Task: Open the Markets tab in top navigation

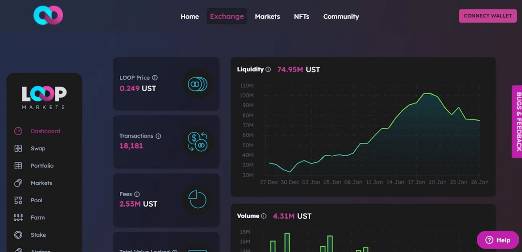Action: click(x=268, y=17)
